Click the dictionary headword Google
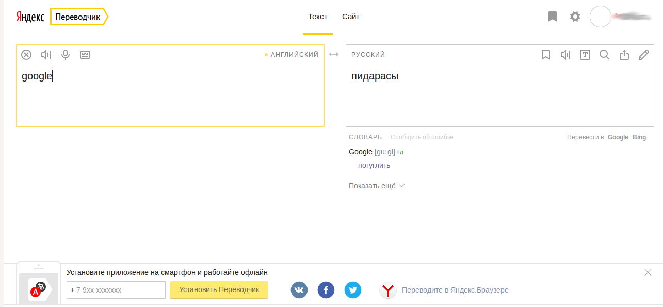The width and height of the screenshot is (663, 307). pyautogui.click(x=361, y=152)
